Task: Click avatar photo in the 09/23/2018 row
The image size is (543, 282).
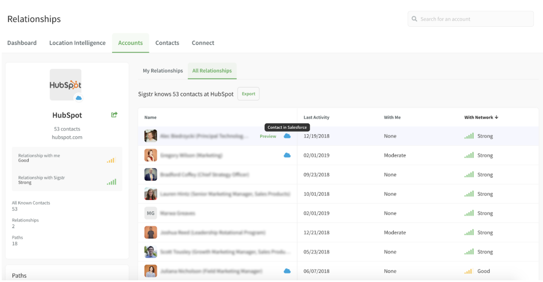Action: pyautogui.click(x=150, y=175)
